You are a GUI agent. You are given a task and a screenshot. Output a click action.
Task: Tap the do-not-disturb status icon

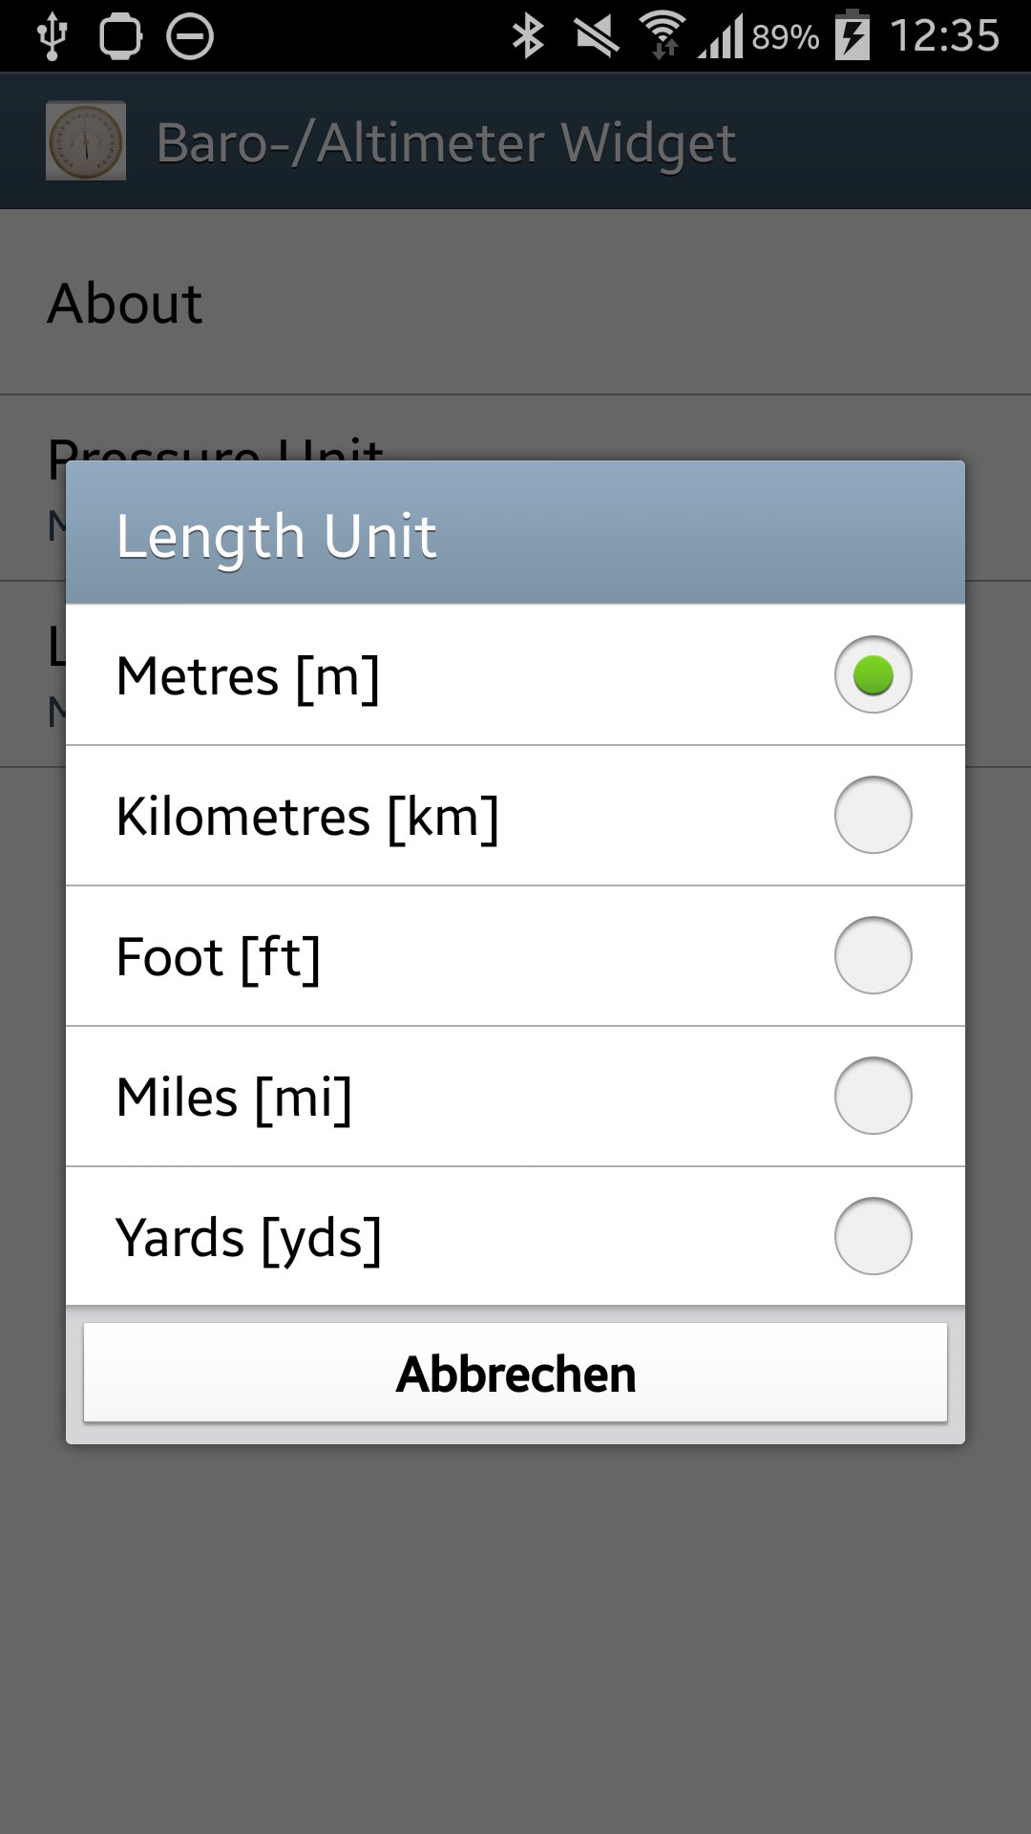[190, 37]
